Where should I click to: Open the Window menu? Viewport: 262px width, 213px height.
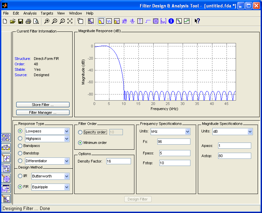click(x=75, y=13)
